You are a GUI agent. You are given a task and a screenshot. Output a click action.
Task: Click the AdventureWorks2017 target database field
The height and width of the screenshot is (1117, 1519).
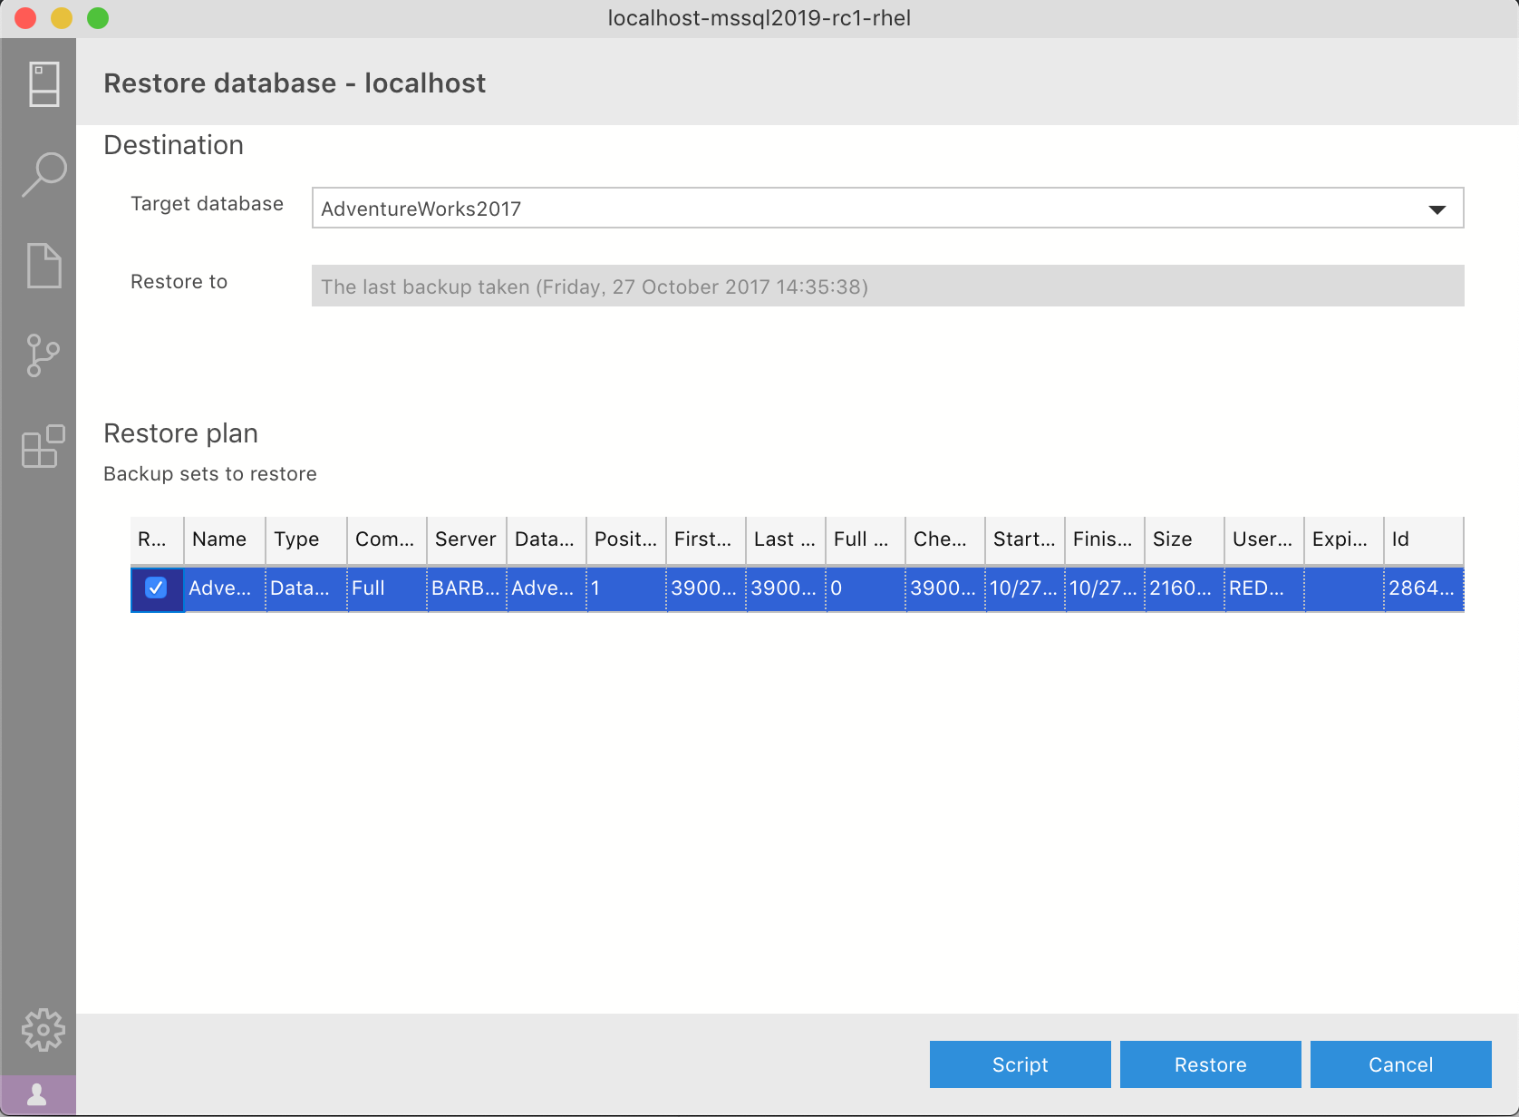tap(861, 209)
